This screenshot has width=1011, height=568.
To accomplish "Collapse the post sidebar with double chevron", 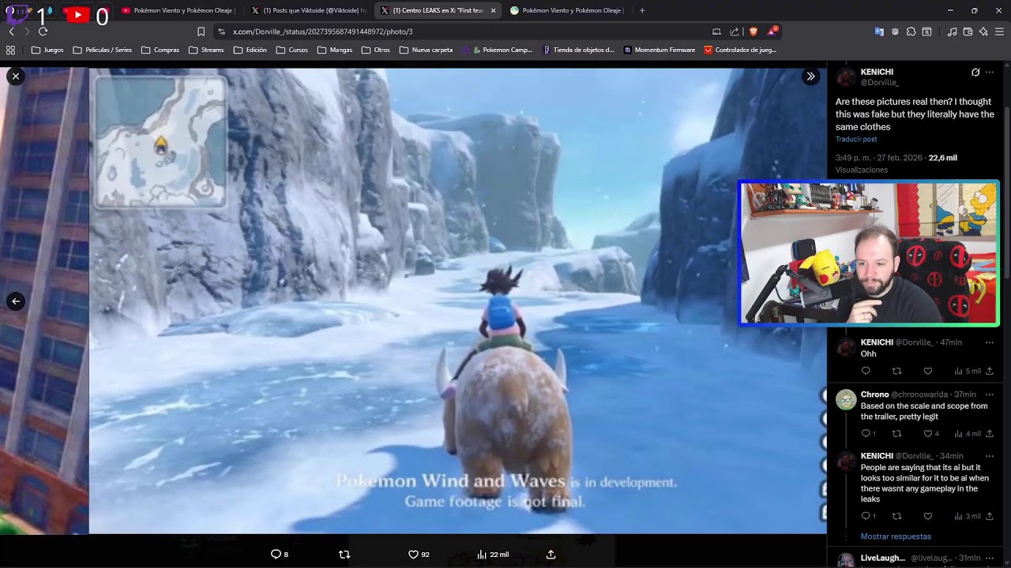I will click(x=810, y=77).
